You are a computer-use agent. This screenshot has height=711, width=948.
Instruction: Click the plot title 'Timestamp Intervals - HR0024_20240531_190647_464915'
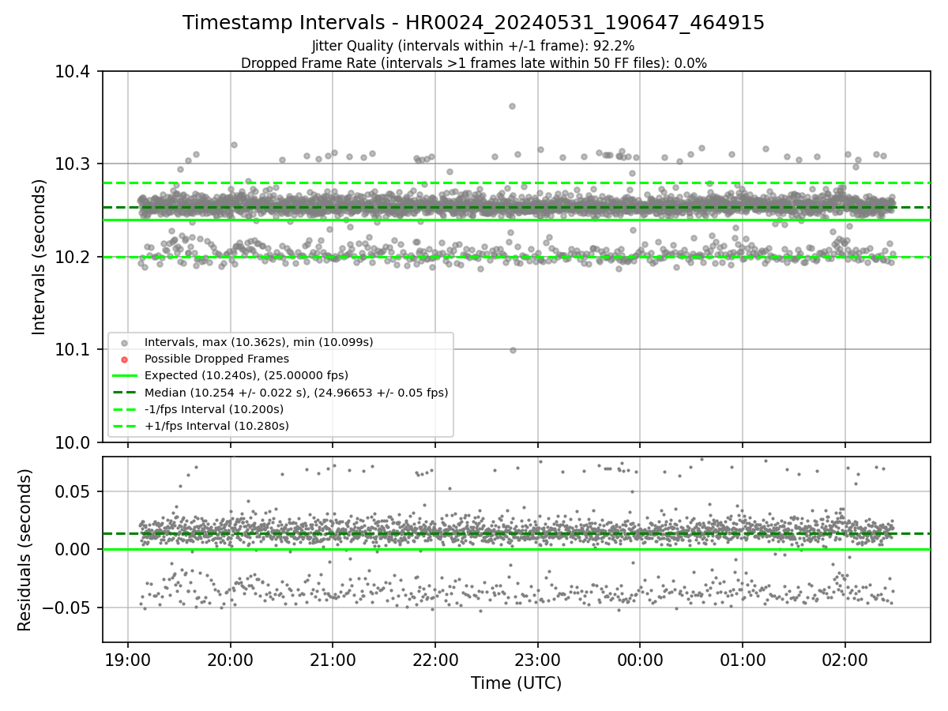(x=473, y=23)
